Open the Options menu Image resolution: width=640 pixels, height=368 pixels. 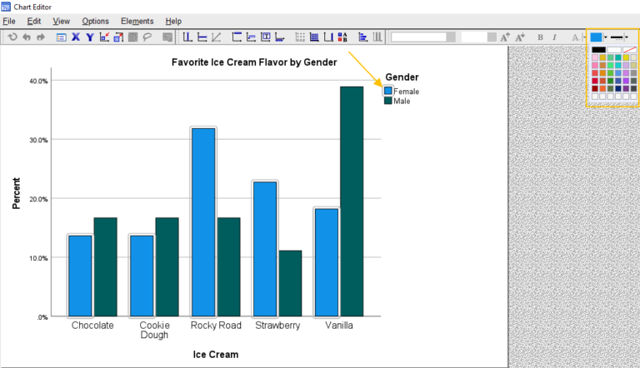point(95,21)
